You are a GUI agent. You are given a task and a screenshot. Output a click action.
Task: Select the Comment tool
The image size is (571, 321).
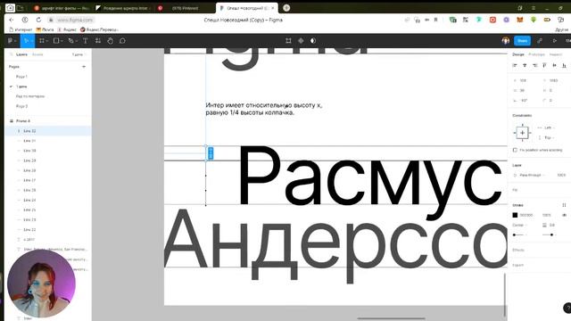click(x=123, y=41)
